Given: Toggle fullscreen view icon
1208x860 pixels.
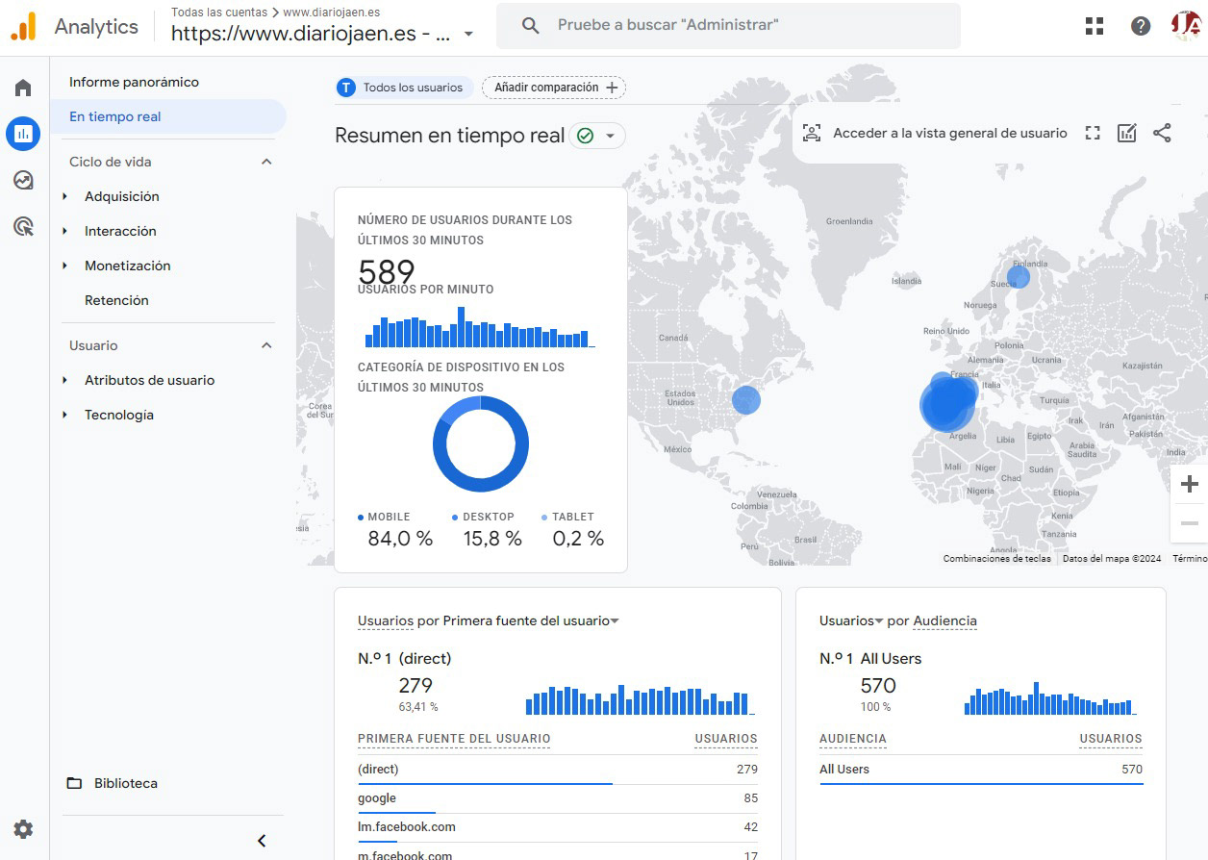Looking at the screenshot, I should [1093, 134].
